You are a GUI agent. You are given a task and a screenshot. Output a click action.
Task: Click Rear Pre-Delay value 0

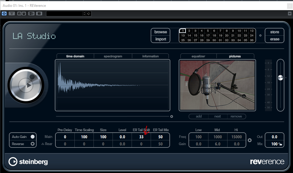click(x=65, y=144)
